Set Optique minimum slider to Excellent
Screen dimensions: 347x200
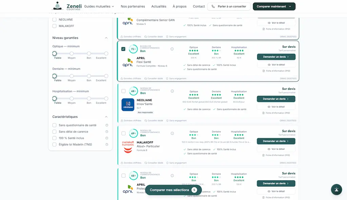[x=106, y=53]
